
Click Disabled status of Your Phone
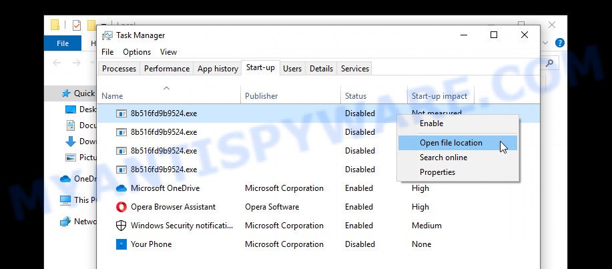click(x=360, y=244)
